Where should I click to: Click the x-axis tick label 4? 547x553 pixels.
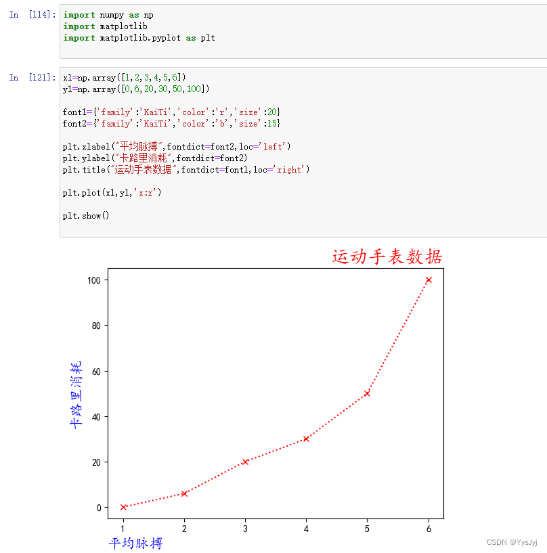(x=306, y=529)
